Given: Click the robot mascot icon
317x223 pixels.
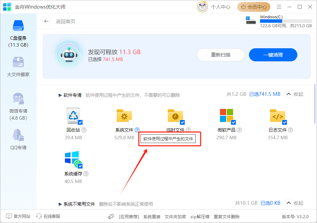Looking at the screenshot, I should (x=69, y=55).
